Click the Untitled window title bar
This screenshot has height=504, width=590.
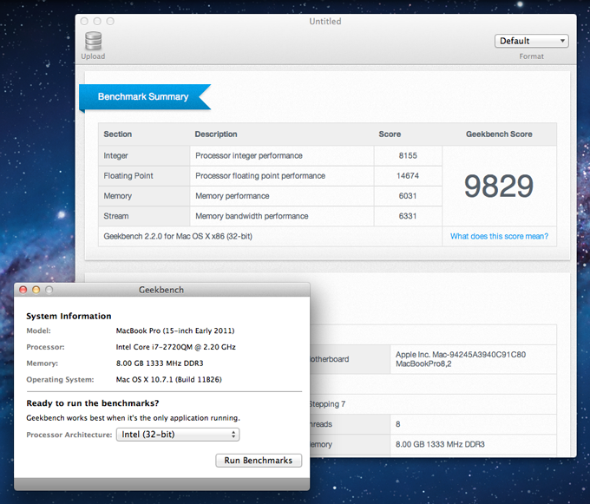point(325,22)
